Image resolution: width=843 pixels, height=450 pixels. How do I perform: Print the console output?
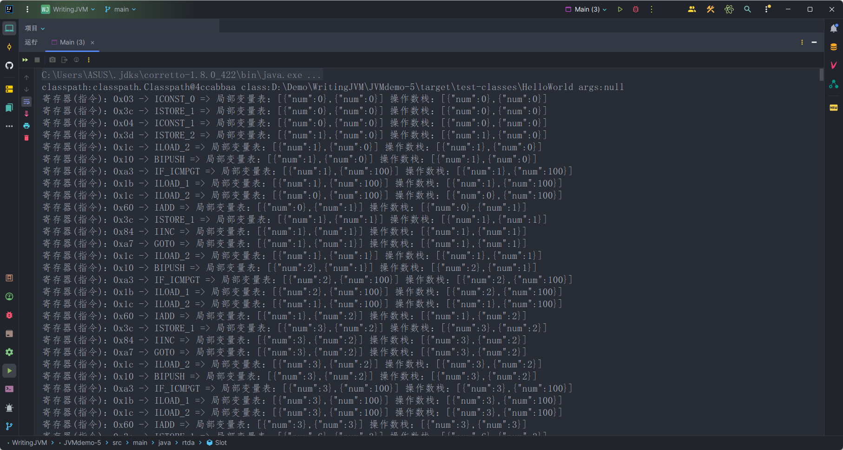(x=26, y=126)
